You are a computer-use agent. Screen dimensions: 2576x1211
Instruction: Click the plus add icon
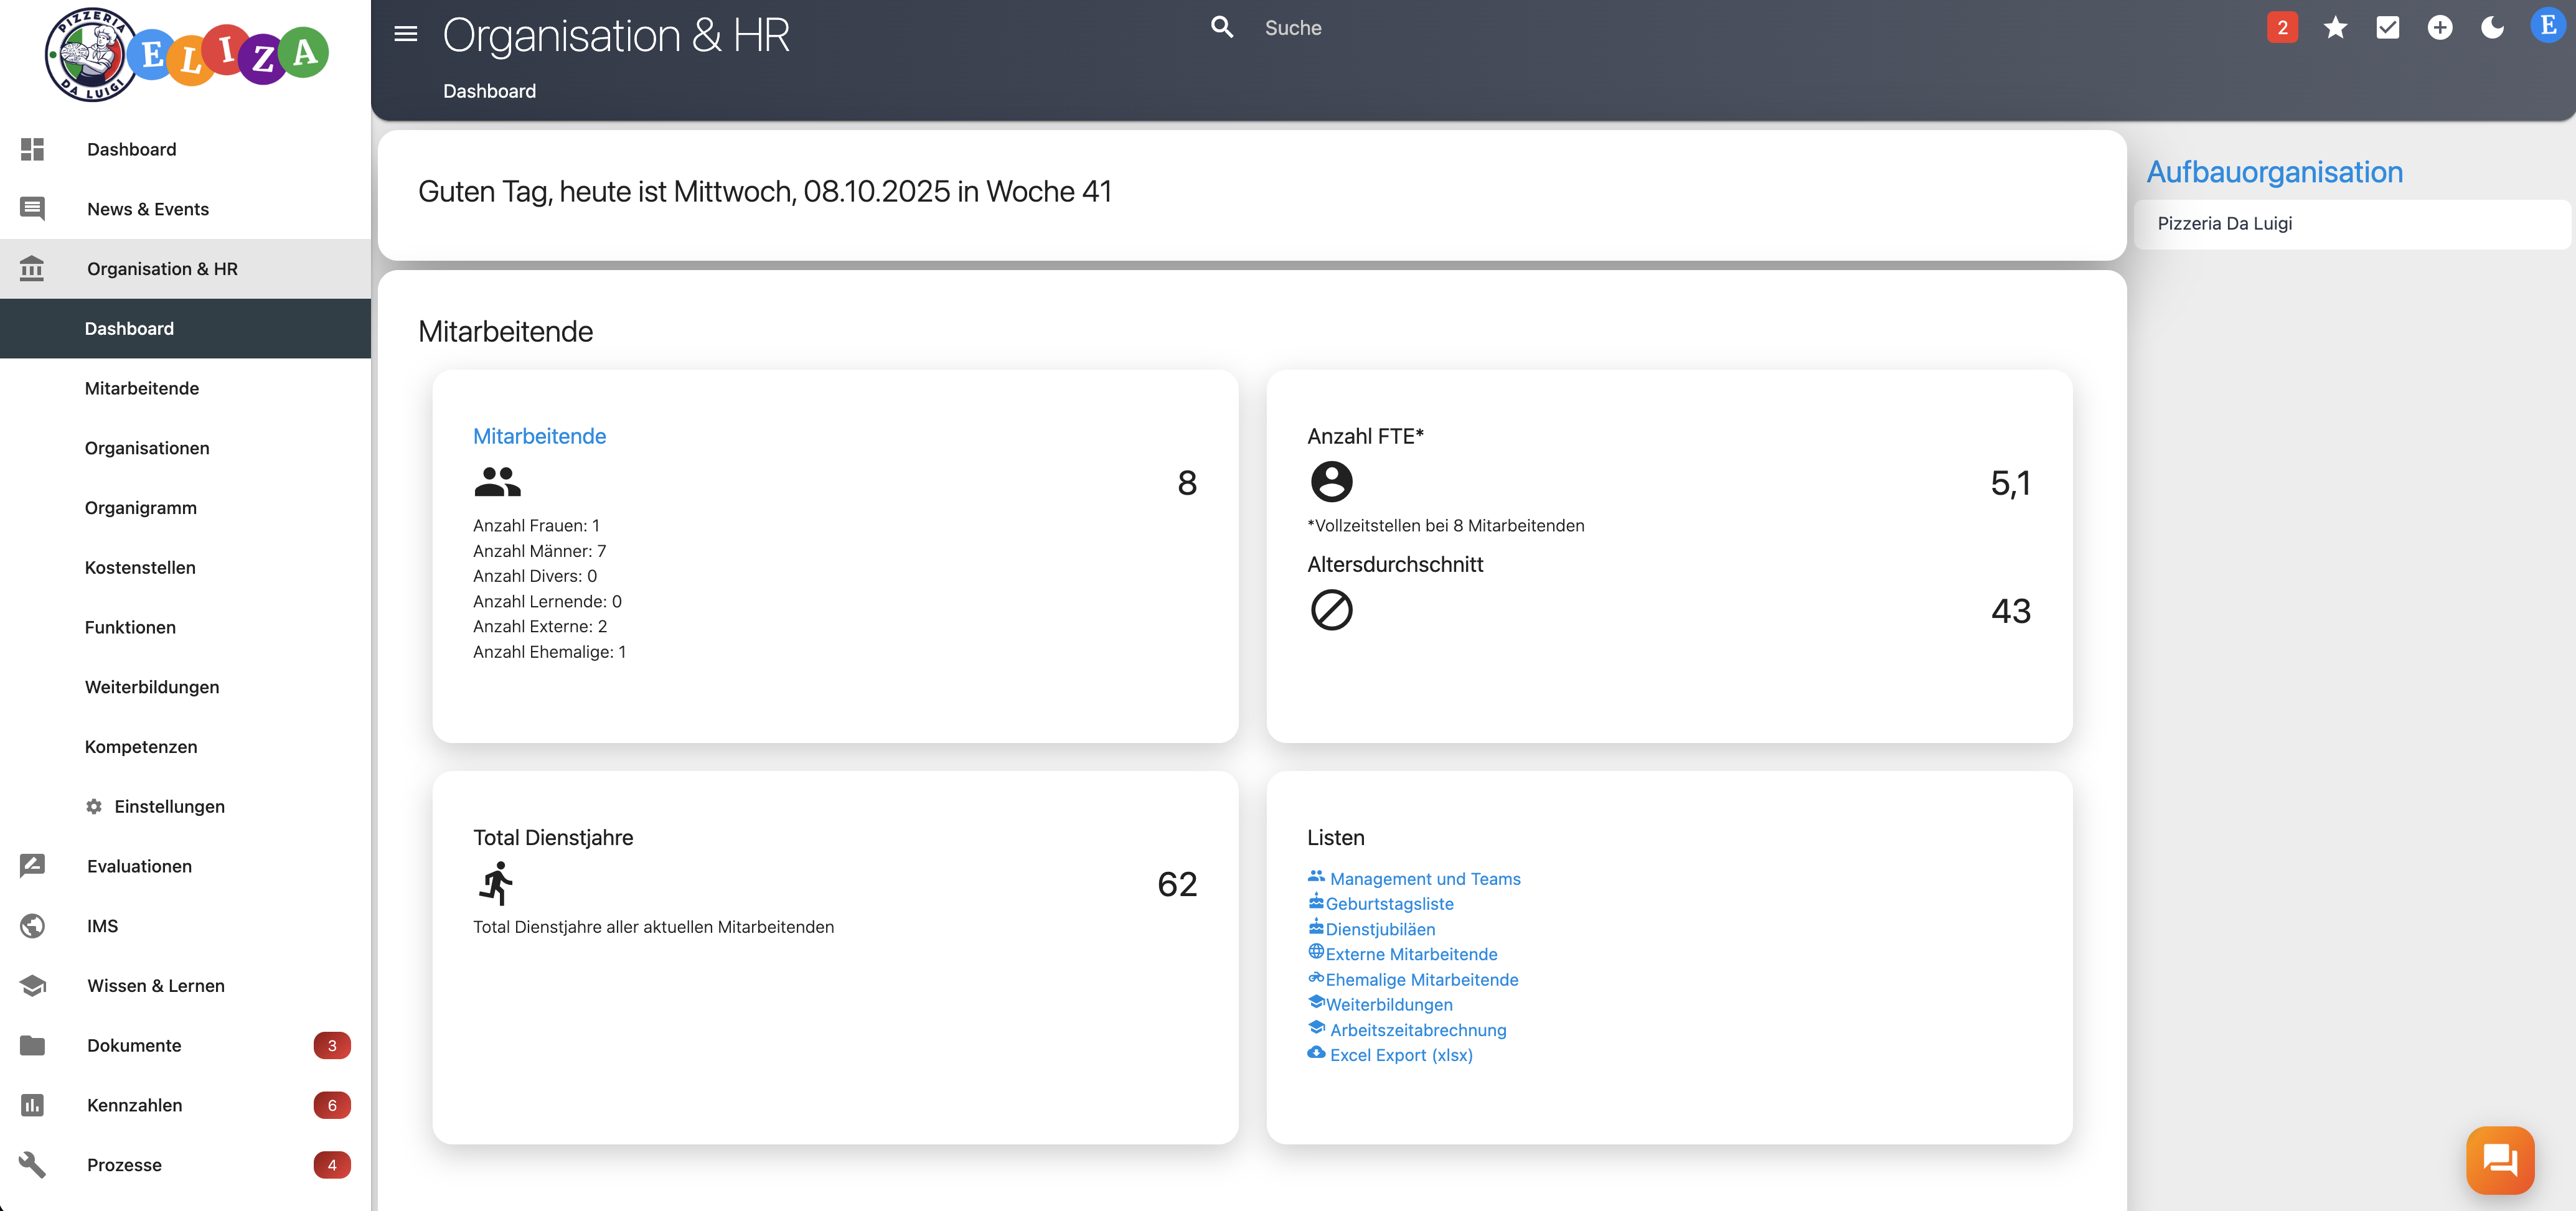click(x=2440, y=28)
